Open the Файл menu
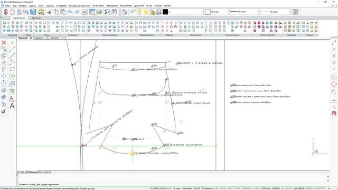This screenshot has width=338, height=190. click(x=8, y=6)
